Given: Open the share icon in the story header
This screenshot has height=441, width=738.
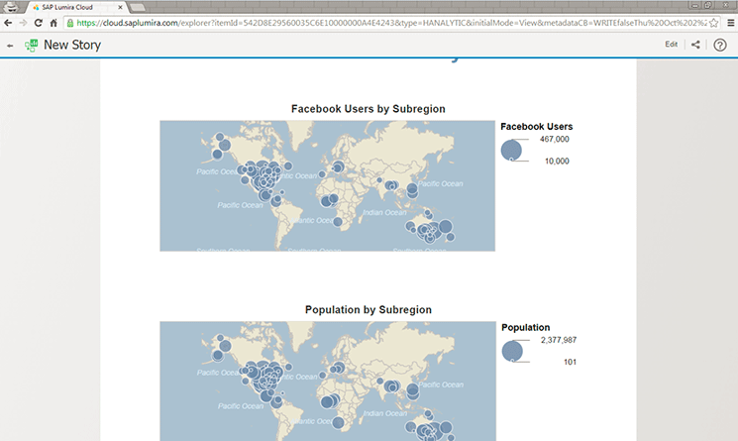Looking at the screenshot, I should pos(695,45).
